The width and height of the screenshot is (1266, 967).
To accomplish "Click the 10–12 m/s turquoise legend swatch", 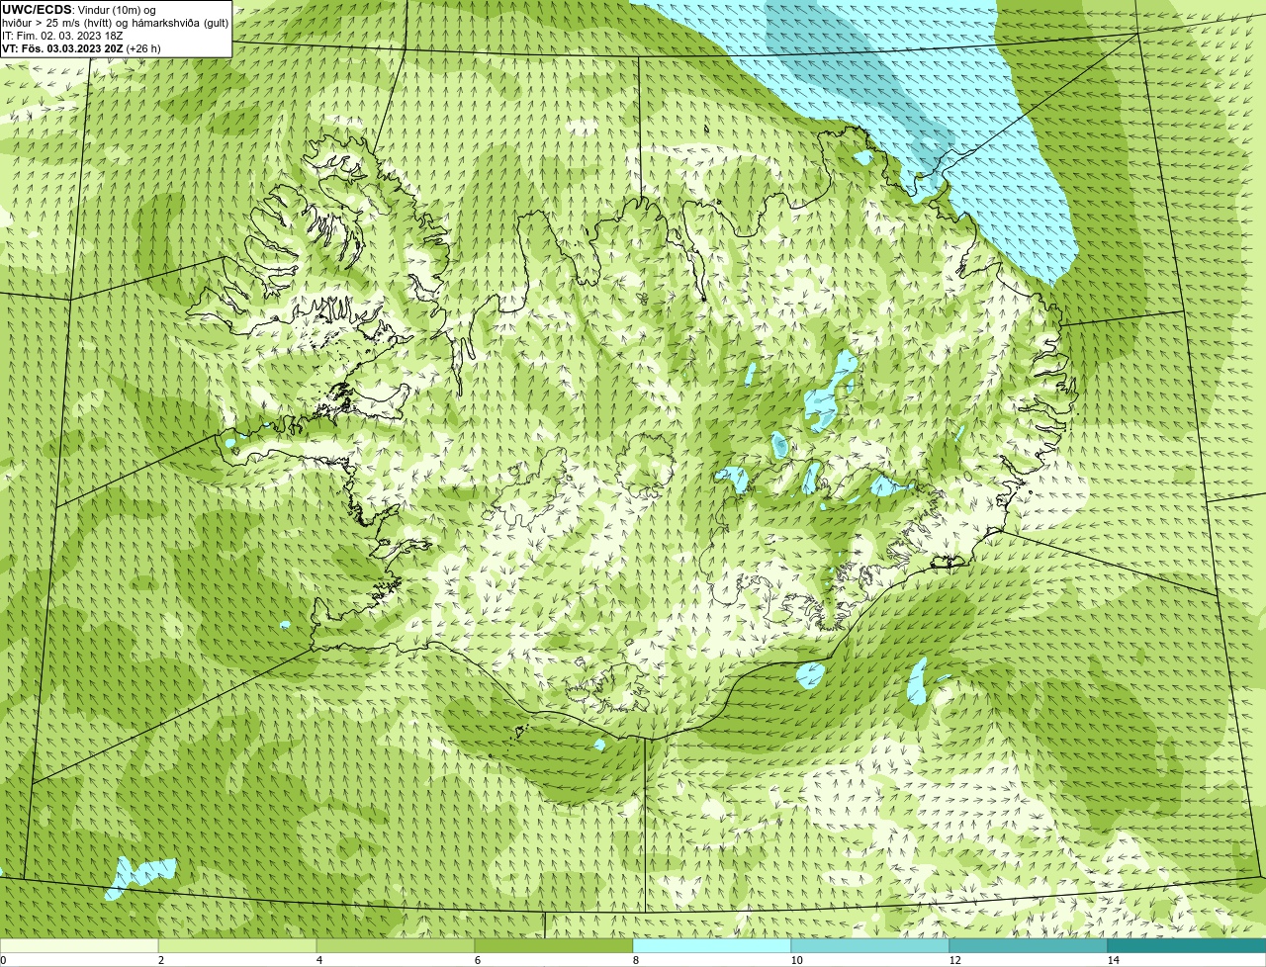I will tap(870, 945).
